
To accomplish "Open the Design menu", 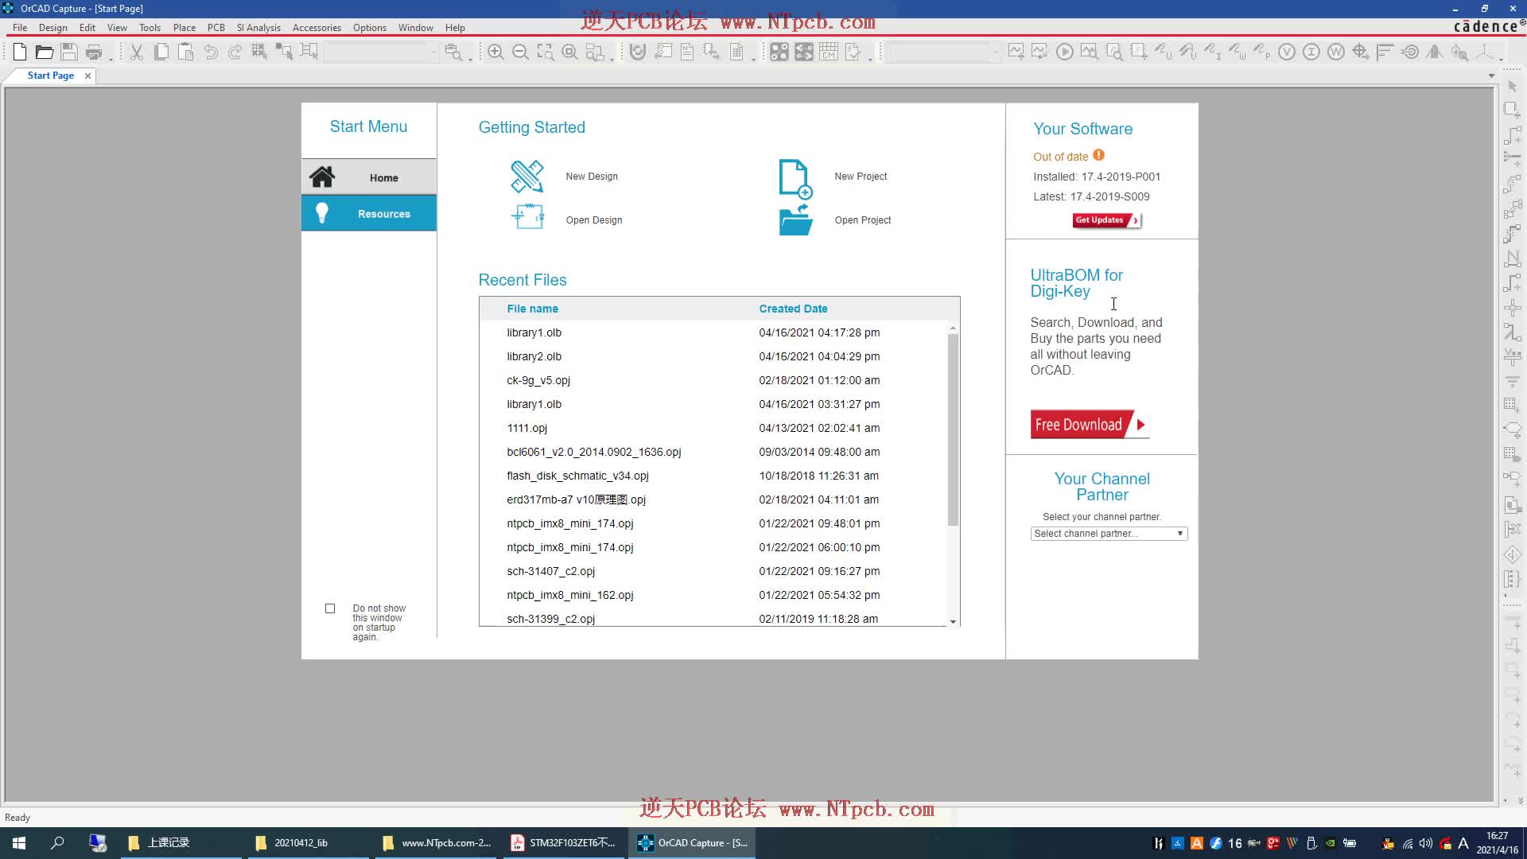I will 53,27.
